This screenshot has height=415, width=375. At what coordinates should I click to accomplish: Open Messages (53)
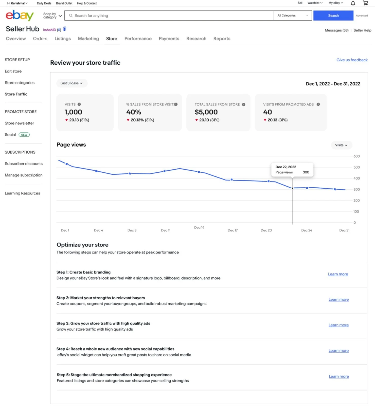coord(337,30)
